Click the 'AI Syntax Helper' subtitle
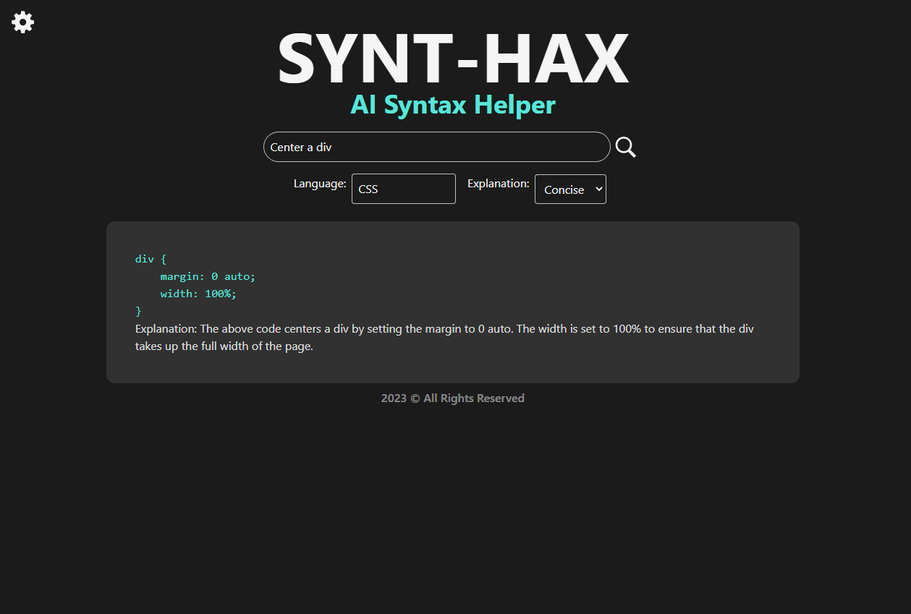The image size is (911, 614). 453,105
